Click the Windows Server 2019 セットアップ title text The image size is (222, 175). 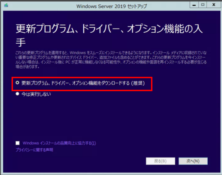click(x=112, y=6)
